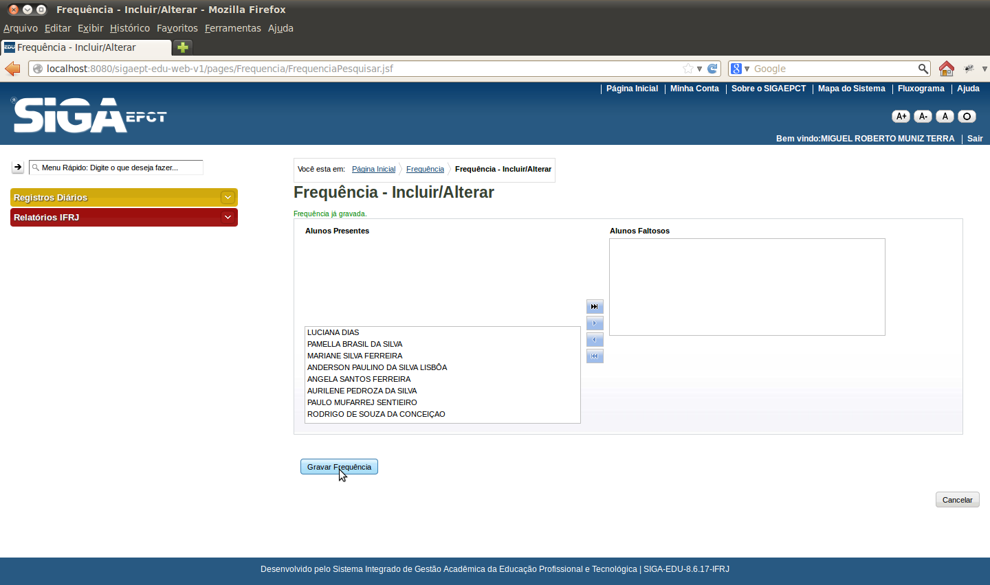
Task: Open the search engine dropdown next to Google
Action: (740, 69)
